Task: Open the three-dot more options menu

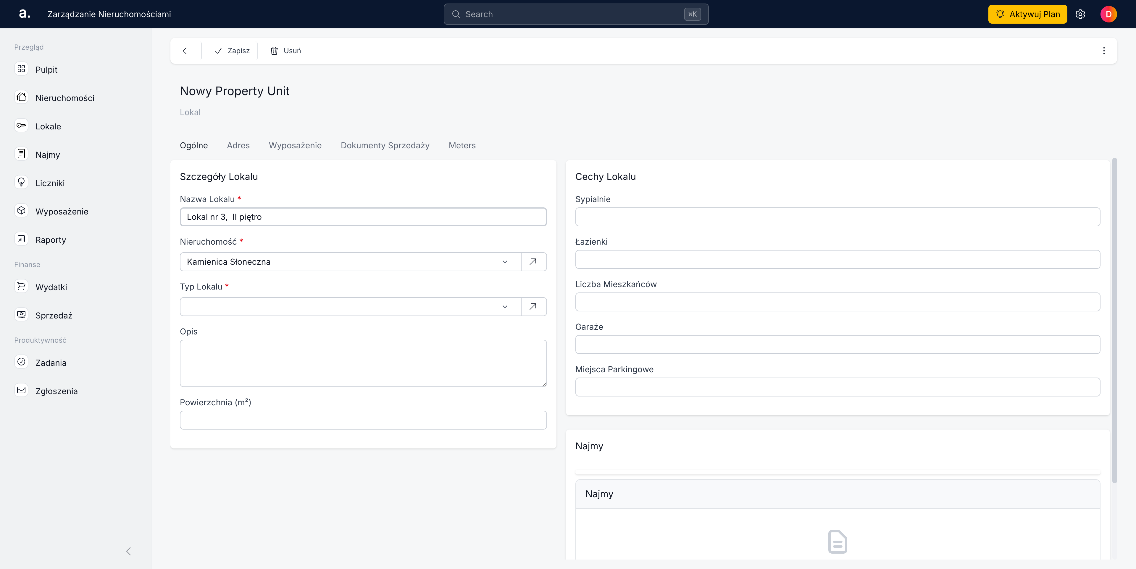Action: click(x=1104, y=51)
